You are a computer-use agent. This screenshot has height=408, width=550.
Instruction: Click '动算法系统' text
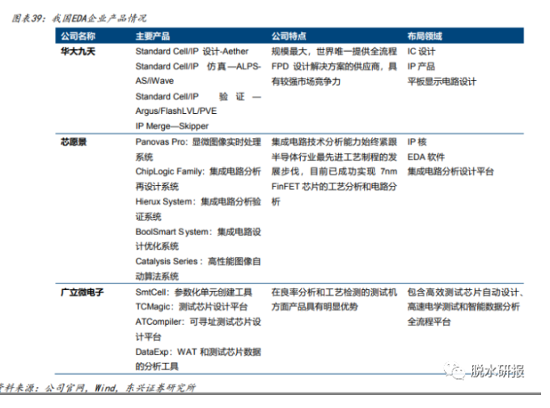[157, 276]
